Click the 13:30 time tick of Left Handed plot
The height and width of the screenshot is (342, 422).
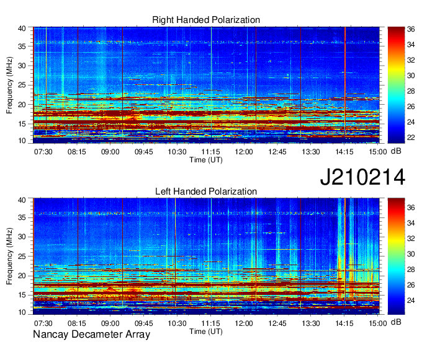tap(311, 323)
